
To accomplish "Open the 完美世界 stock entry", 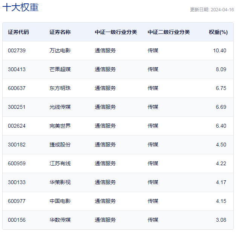I will tap(60, 126).
